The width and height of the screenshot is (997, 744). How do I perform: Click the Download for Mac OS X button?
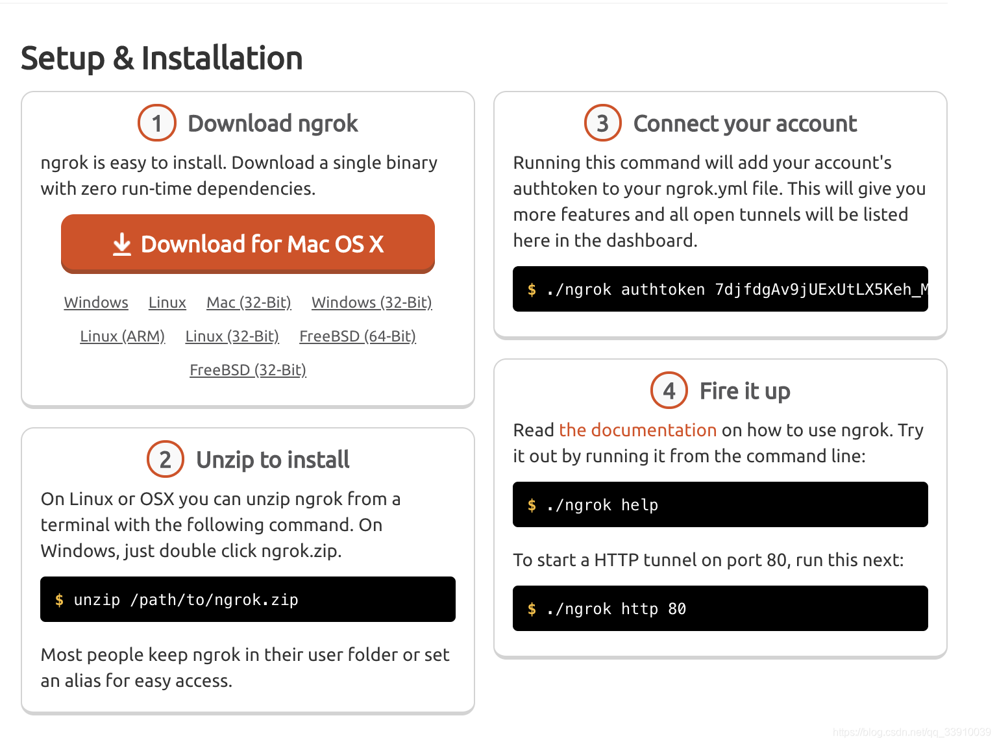pos(248,244)
